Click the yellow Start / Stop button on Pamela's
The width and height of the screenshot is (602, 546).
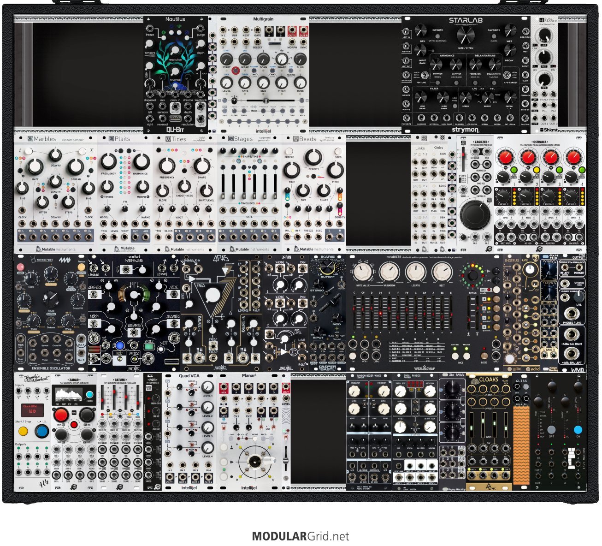23,432
